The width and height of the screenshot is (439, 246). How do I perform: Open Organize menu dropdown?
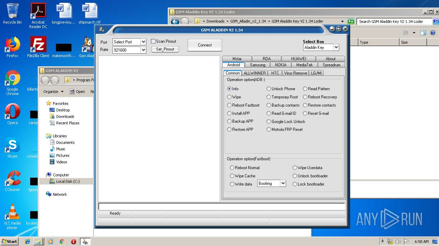tap(54, 92)
